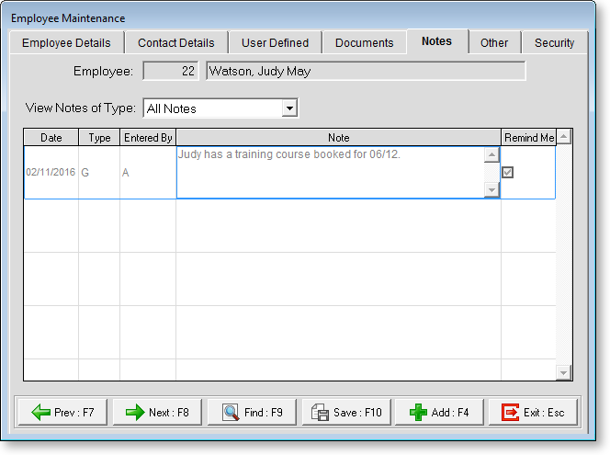Toggle the Remind Me checkbox for the note
Viewport: 610px width, 455px height.
click(x=507, y=172)
